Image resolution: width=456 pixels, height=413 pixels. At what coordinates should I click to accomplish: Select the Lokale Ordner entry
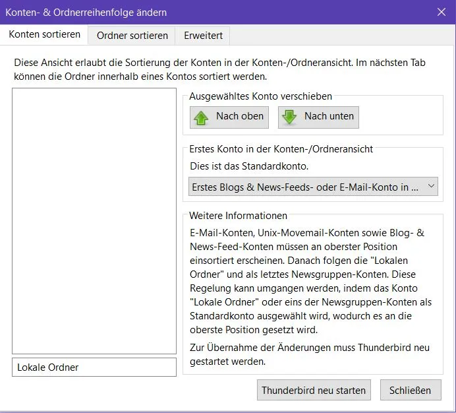(x=94, y=367)
